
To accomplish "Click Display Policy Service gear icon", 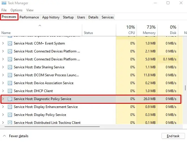I will click(10, 115).
